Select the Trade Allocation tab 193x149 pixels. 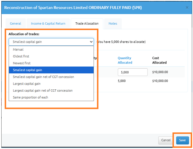(87, 24)
